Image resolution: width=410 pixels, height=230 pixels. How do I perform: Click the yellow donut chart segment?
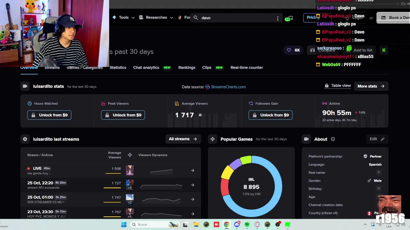click(x=227, y=173)
